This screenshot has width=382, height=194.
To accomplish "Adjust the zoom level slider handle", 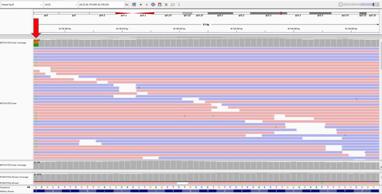I will pyautogui.click(x=373, y=5).
